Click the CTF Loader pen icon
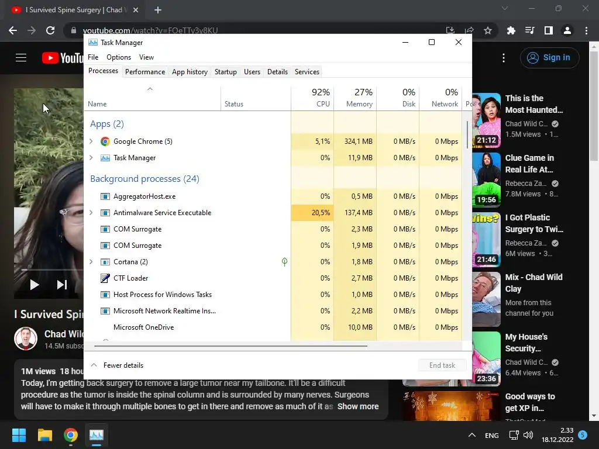Screen dimensions: 599x449 (105, 278)
